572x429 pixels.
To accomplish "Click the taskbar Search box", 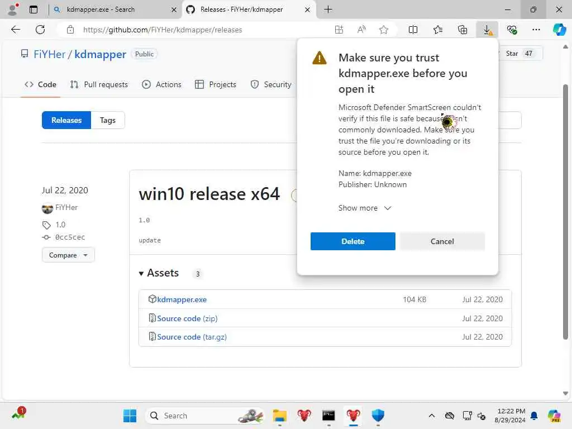I will (x=204, y=416).
